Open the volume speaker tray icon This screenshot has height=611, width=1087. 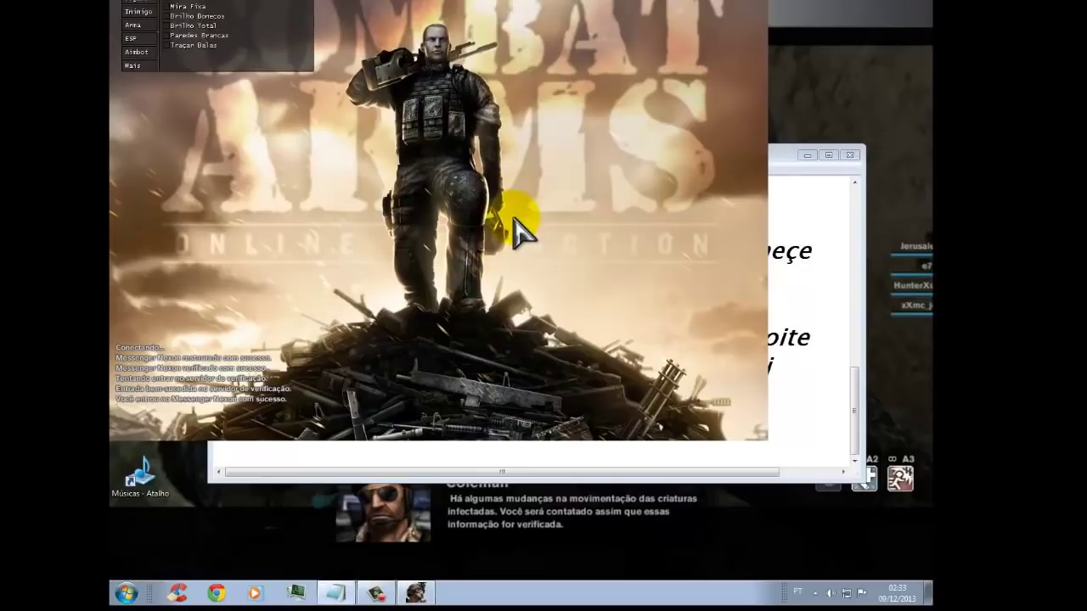click(x=831, y=592)
